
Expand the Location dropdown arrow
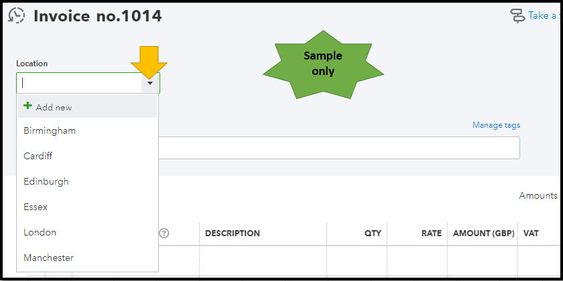pos(151,83)
